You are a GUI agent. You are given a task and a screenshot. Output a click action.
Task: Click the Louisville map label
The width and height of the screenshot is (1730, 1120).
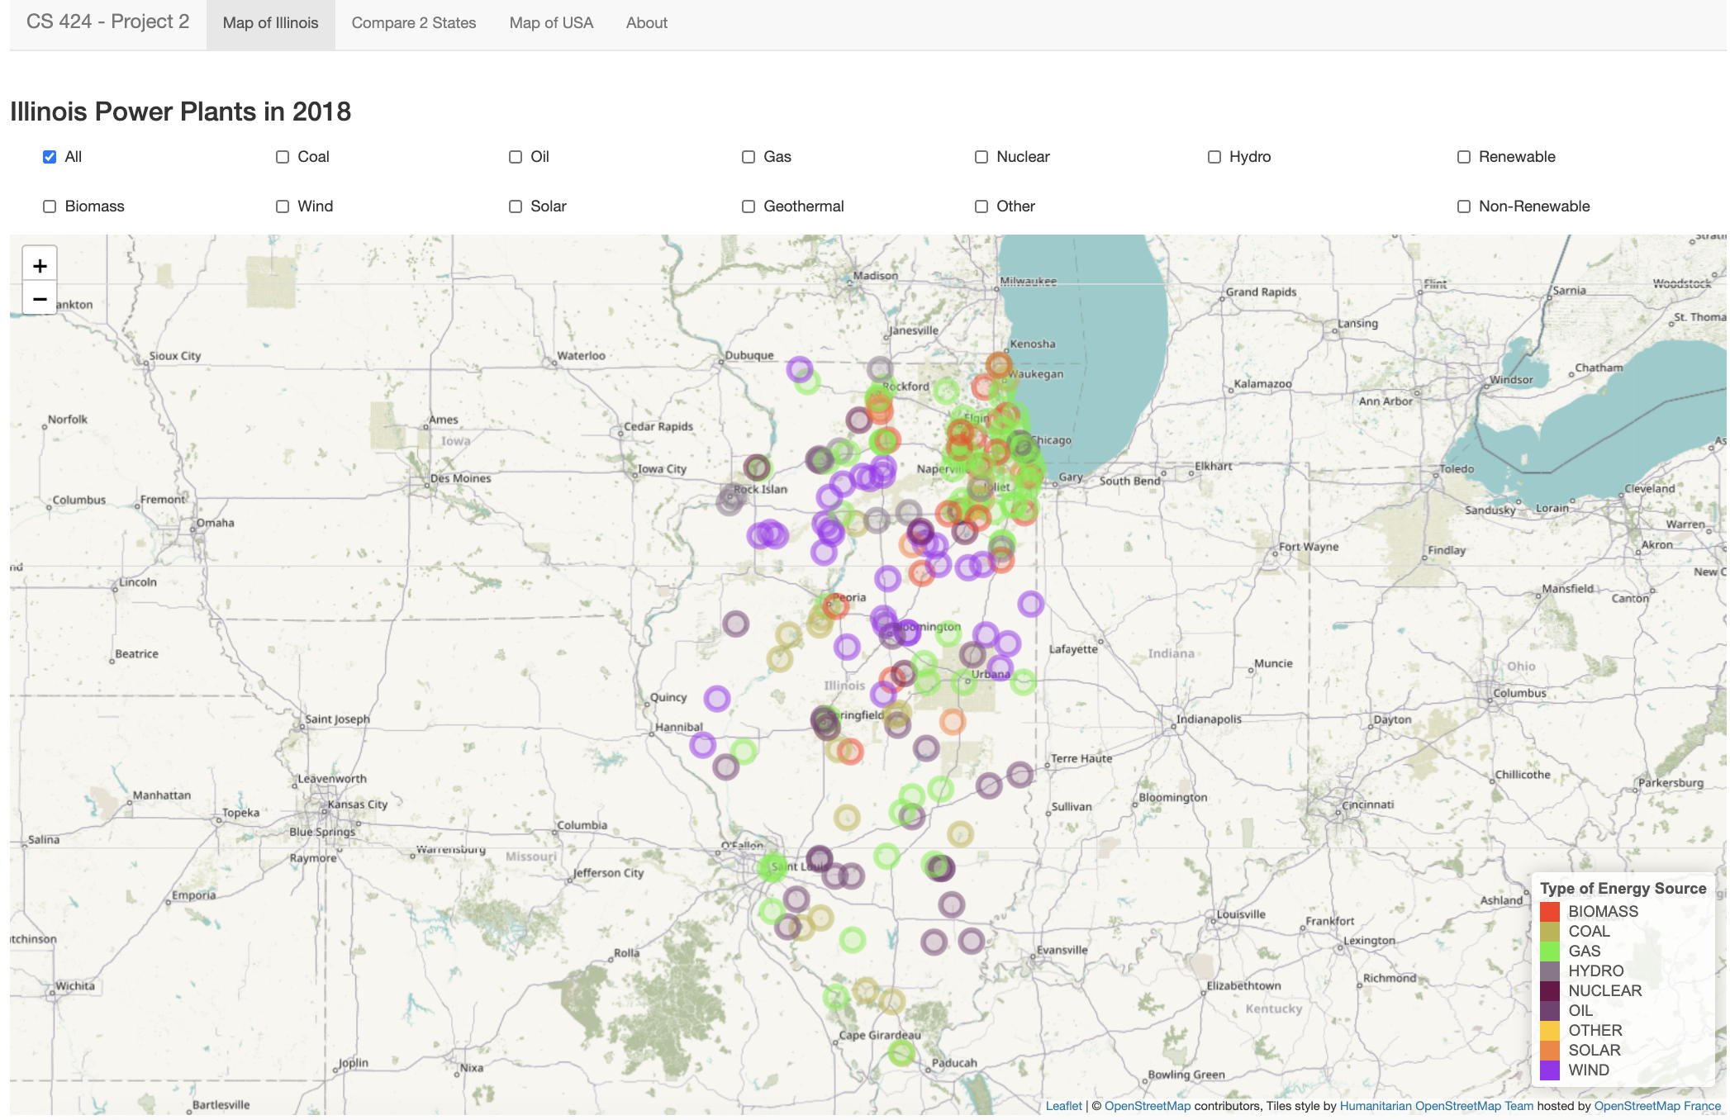point(1242,914)
